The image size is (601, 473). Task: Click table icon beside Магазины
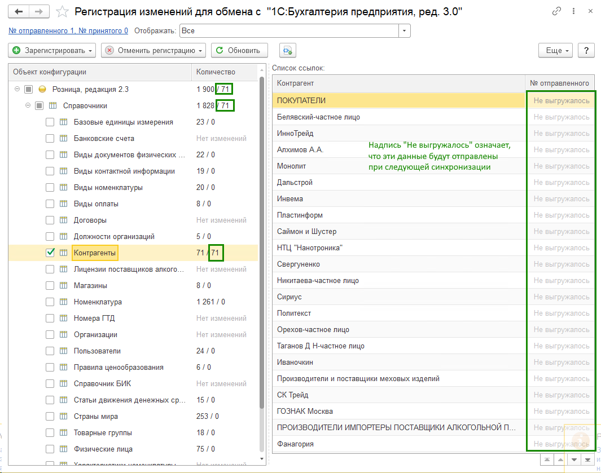pyautogui.click(x=64, y=285)
